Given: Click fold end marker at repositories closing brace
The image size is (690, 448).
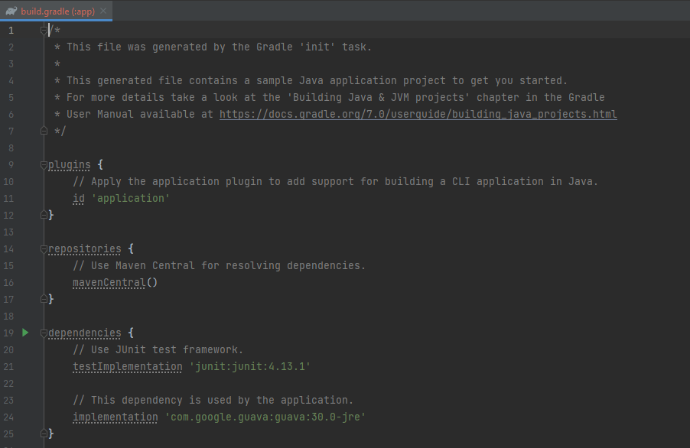Looking at the screenshot, I should point(44,299).
